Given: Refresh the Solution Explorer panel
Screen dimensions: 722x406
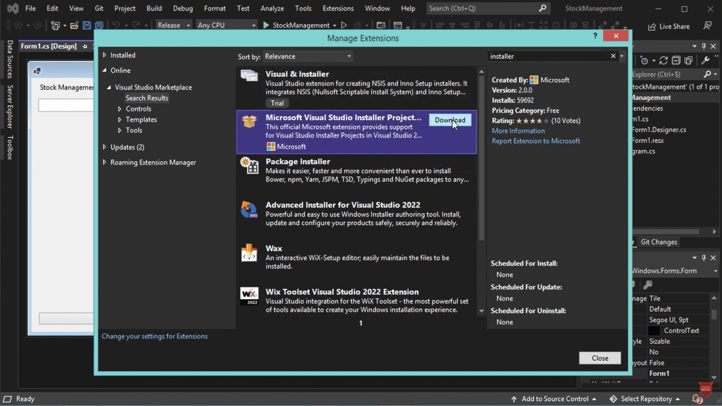Looking at the screenshot, I should 664,60.
